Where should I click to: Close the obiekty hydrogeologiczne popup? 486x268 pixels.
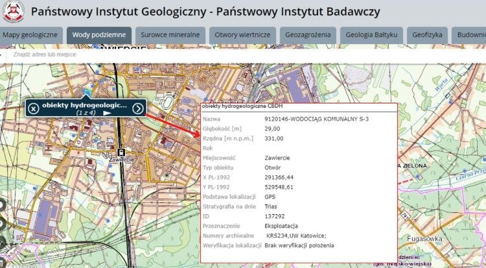point(34,108)
